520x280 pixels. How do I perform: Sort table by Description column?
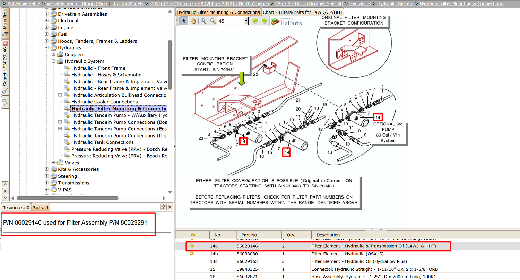coord(416,235)
